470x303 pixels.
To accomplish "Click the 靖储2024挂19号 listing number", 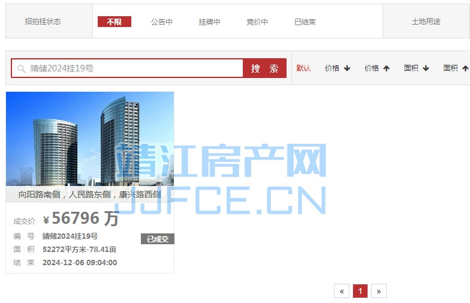I will tap(70, 236).
